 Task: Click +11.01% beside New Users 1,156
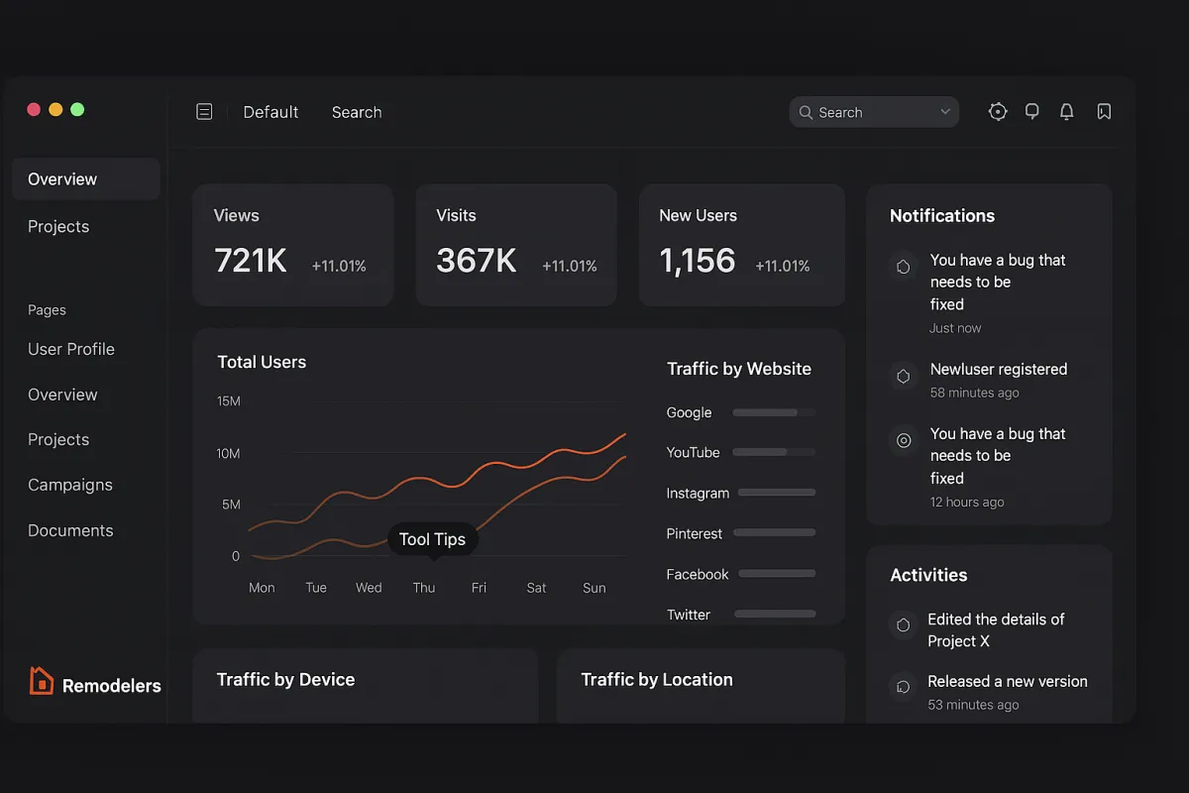pos(783,266)
